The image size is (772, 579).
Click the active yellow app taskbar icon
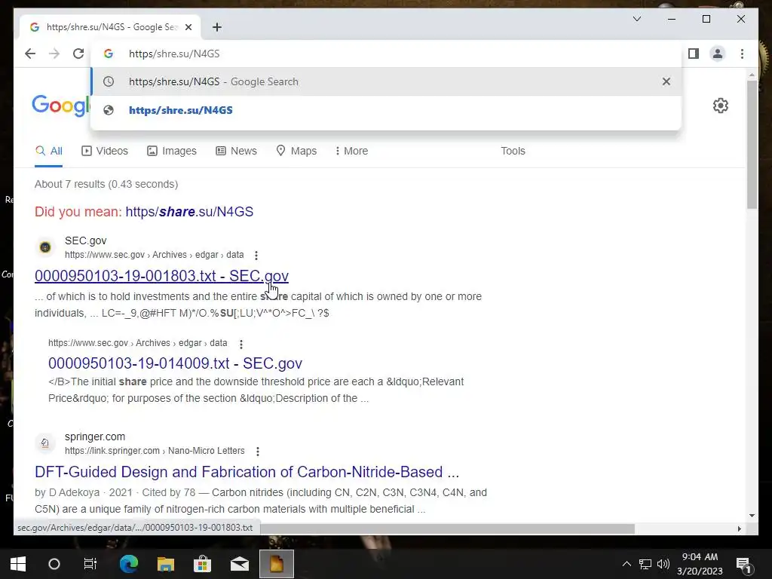pos(277,564)
